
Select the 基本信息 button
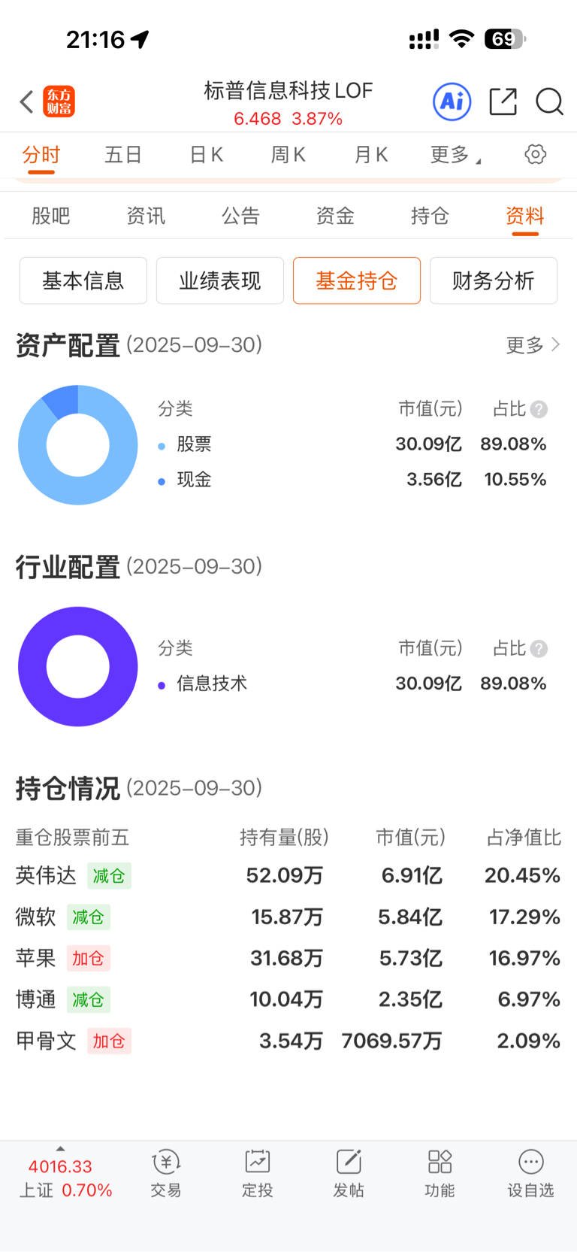point(83,280)
